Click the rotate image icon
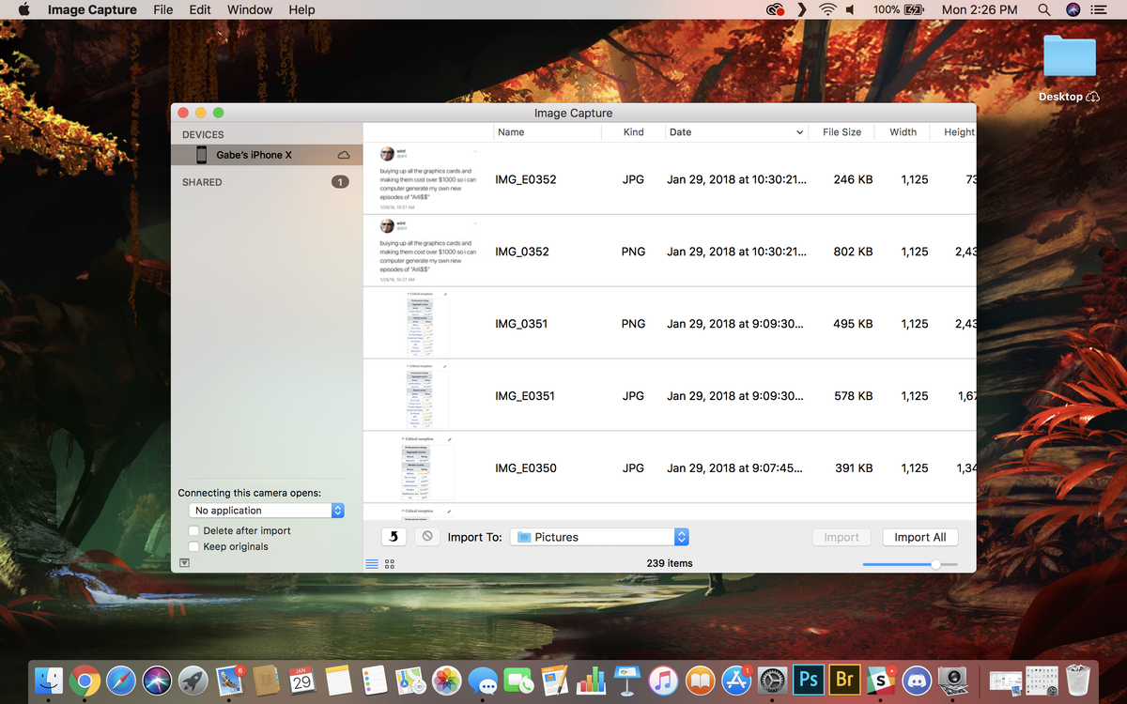Viewport: 1127px width, 704px height. coord(394,536)
